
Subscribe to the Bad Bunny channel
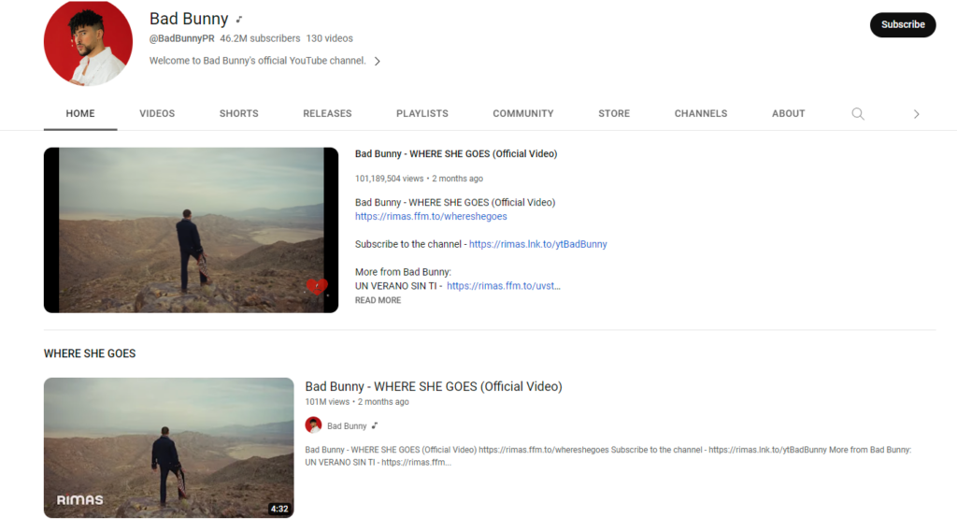(x=903, y=25)
